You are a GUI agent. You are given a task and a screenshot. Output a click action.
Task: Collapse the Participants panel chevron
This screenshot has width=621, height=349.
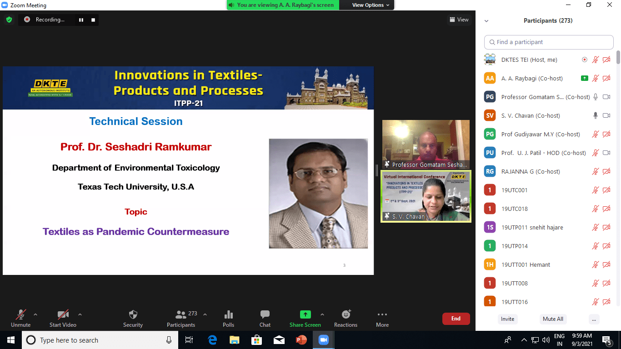pos(486,21)
